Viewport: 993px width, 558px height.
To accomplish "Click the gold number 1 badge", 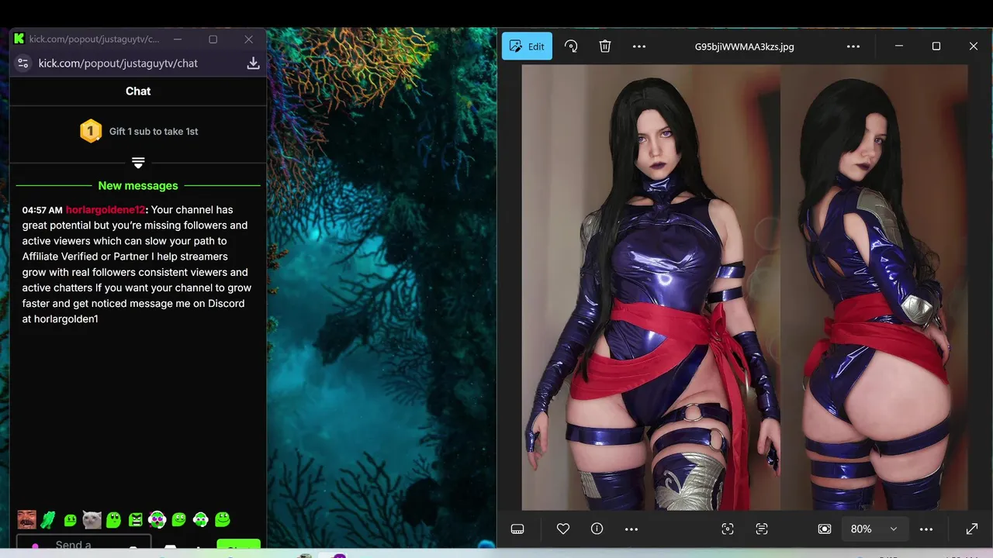I will [x=91, y=131].
